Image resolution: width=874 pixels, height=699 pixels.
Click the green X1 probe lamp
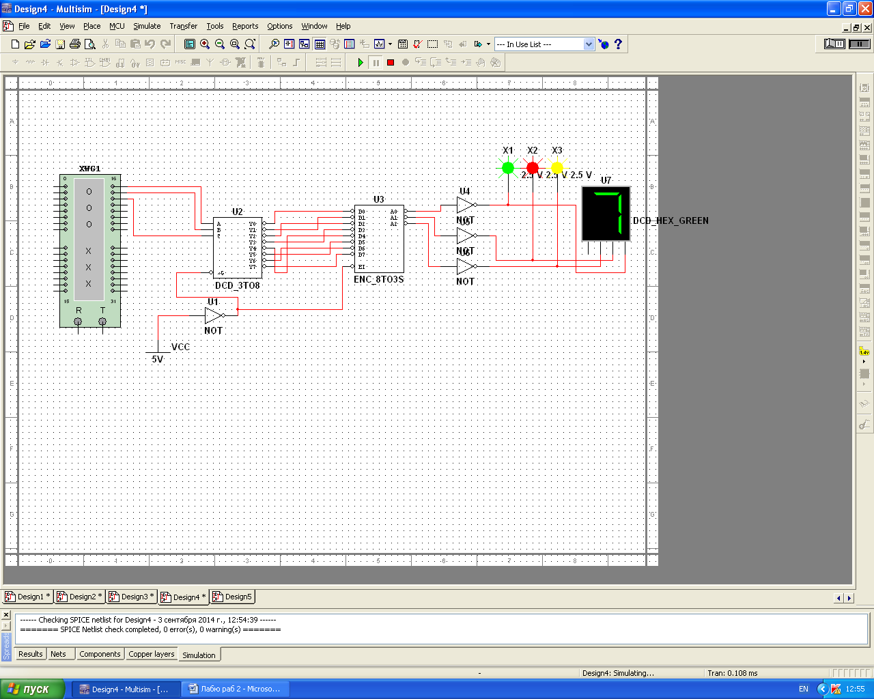pos(508,167)
